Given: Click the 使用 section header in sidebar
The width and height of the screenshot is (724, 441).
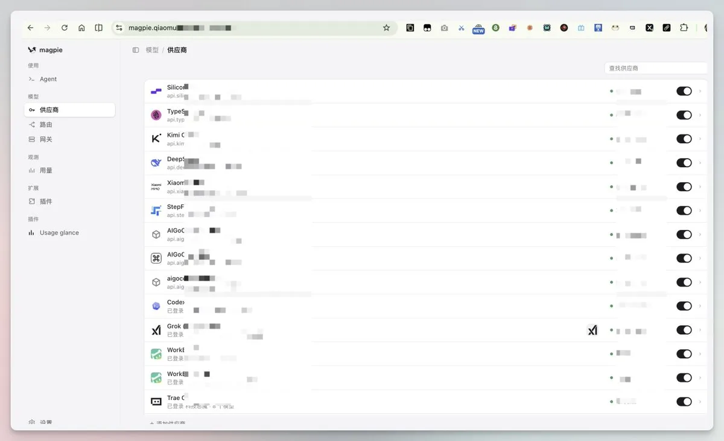Looking at the screenshot, I should point(33,65).
